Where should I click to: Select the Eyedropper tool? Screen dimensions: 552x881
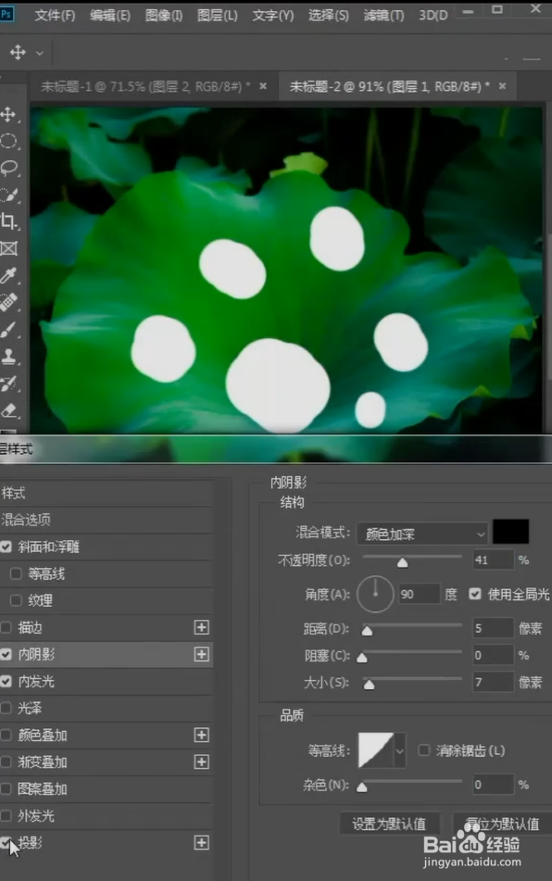[8, 275]
